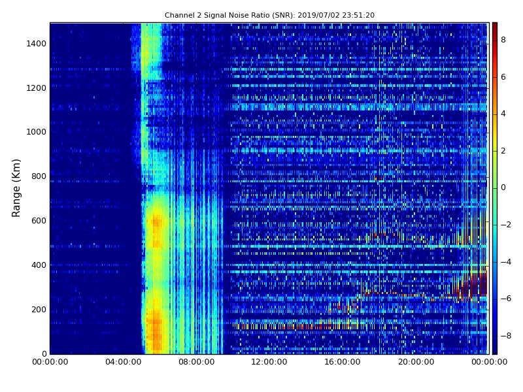Click the 1400 range tick label
Viewport: 523px width, 392px height.
(37, 44)
